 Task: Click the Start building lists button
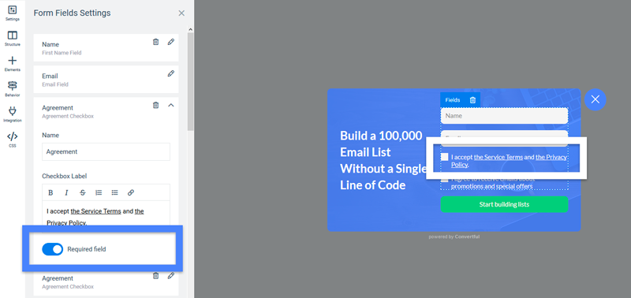click(504, 204)
